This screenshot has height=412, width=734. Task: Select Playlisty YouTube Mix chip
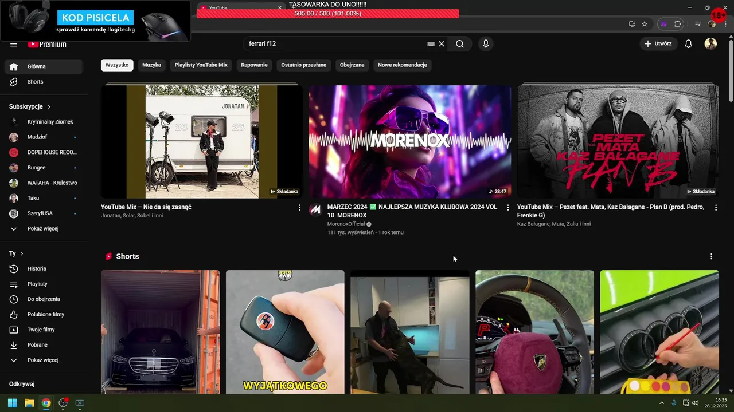pos(201,65)
